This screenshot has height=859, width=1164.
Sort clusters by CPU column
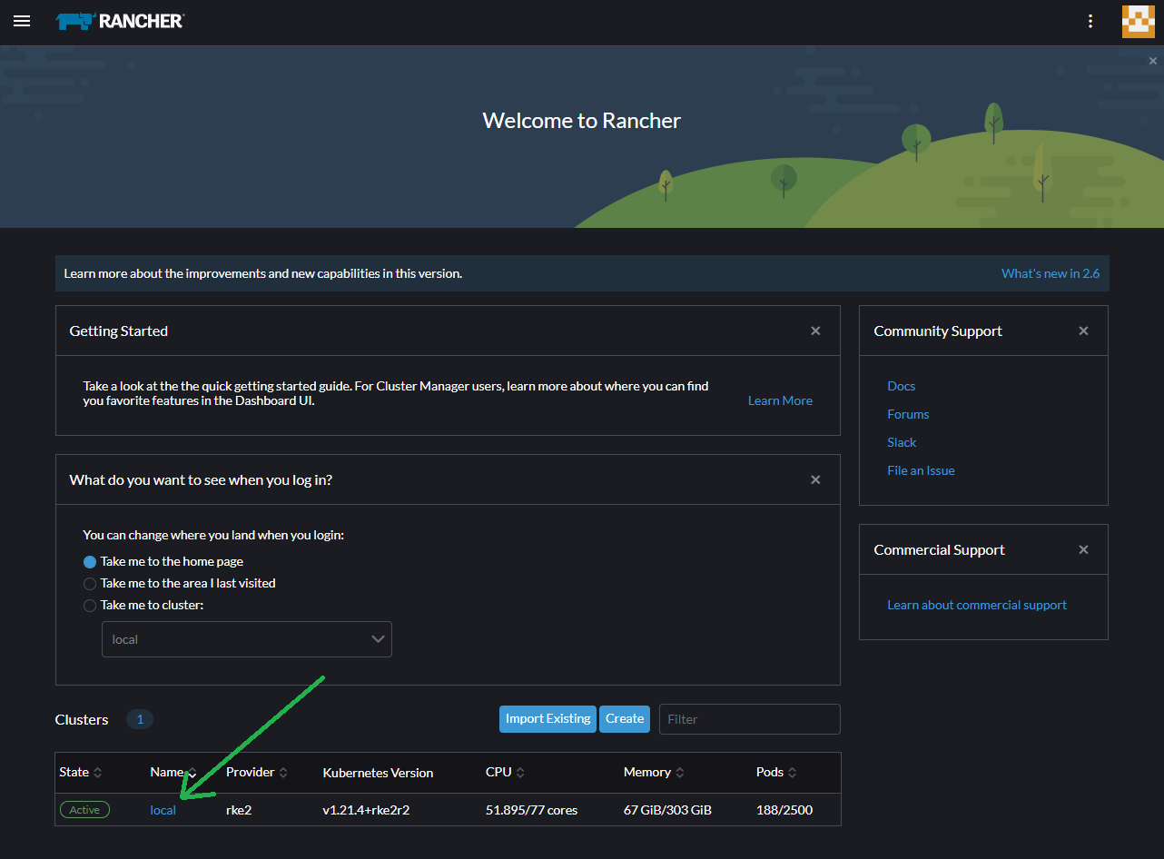tap(506, 773)
